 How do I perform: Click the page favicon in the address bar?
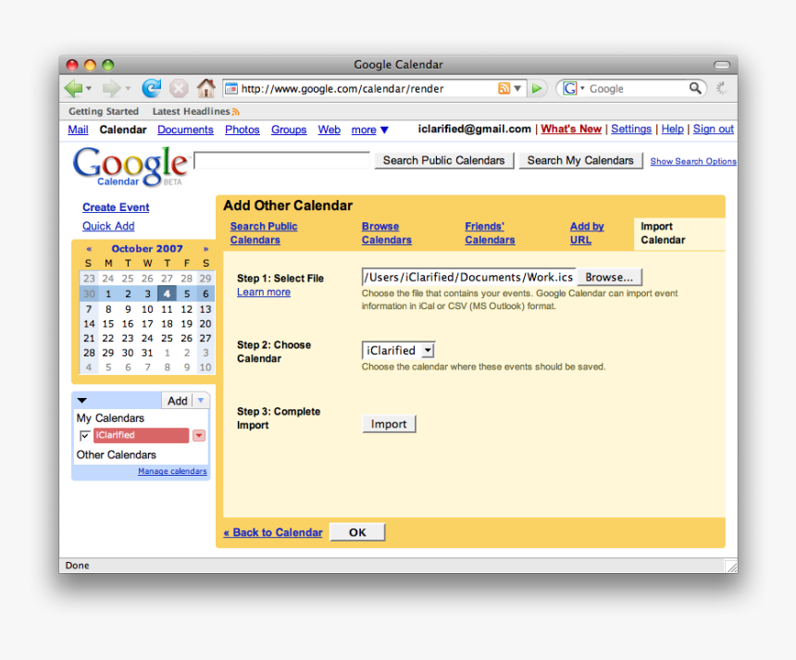(231, 88)
